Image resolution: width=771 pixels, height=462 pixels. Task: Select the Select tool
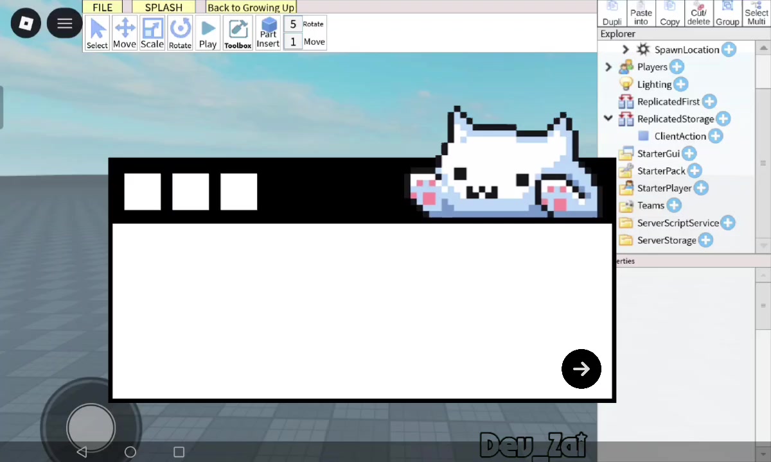coord(98,33)
